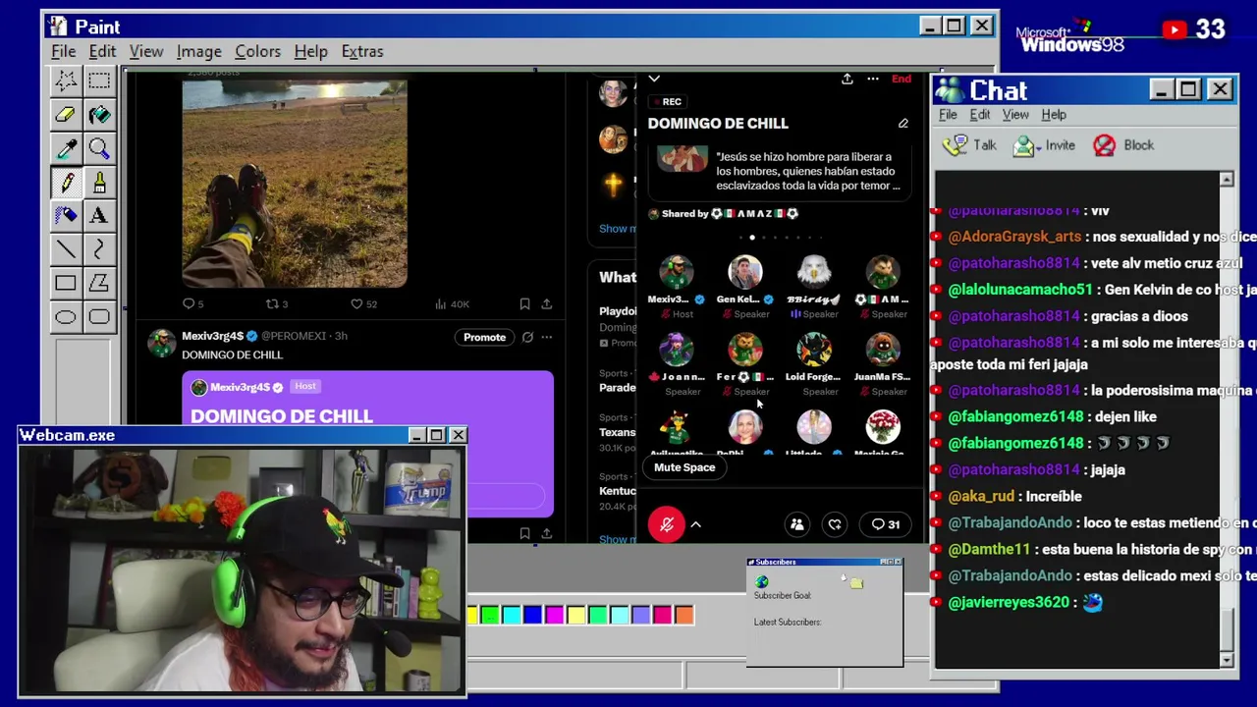Expand mic options with the up caret
This screenshot has width=1257, height=707.
click(x=696, y=524)
